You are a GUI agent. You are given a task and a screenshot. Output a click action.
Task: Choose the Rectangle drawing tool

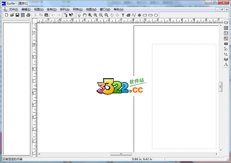(x=145, y=15)
